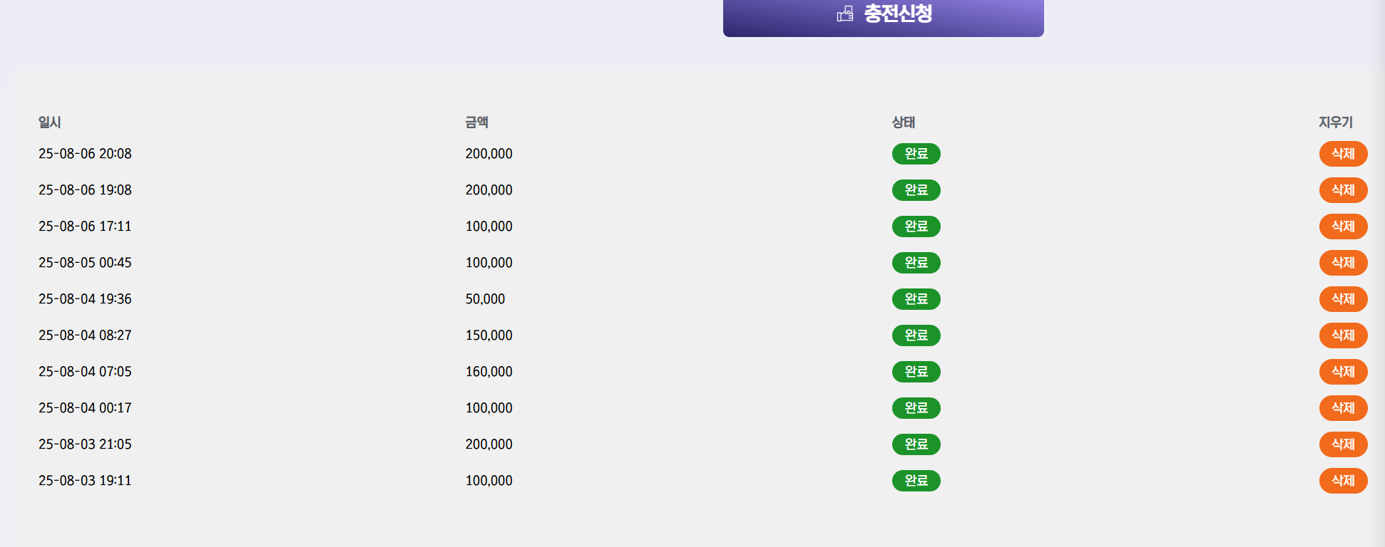Delete the 25-08-06 19:08 record
The image size is (1385, 547).
[x=1343, y=190]
